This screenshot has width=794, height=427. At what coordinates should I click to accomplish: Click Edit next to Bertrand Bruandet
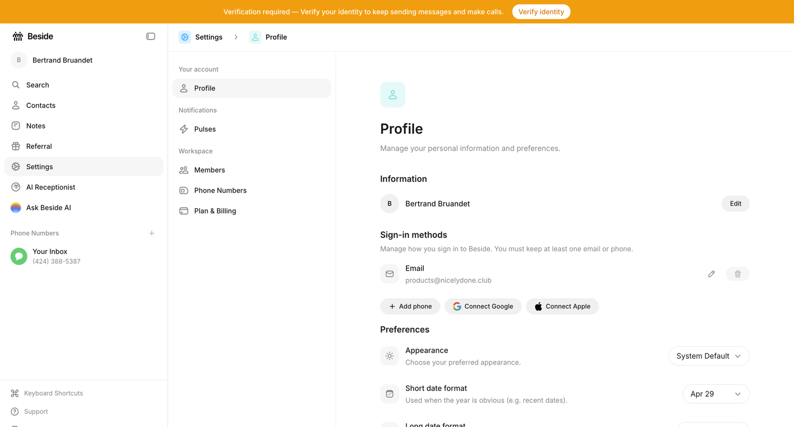[x=735, y=204]
